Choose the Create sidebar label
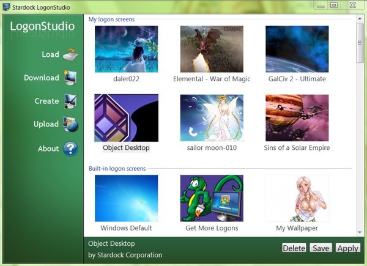Image resolution: width=367 pixels, height=266 pixels. (x=46, y=101)
